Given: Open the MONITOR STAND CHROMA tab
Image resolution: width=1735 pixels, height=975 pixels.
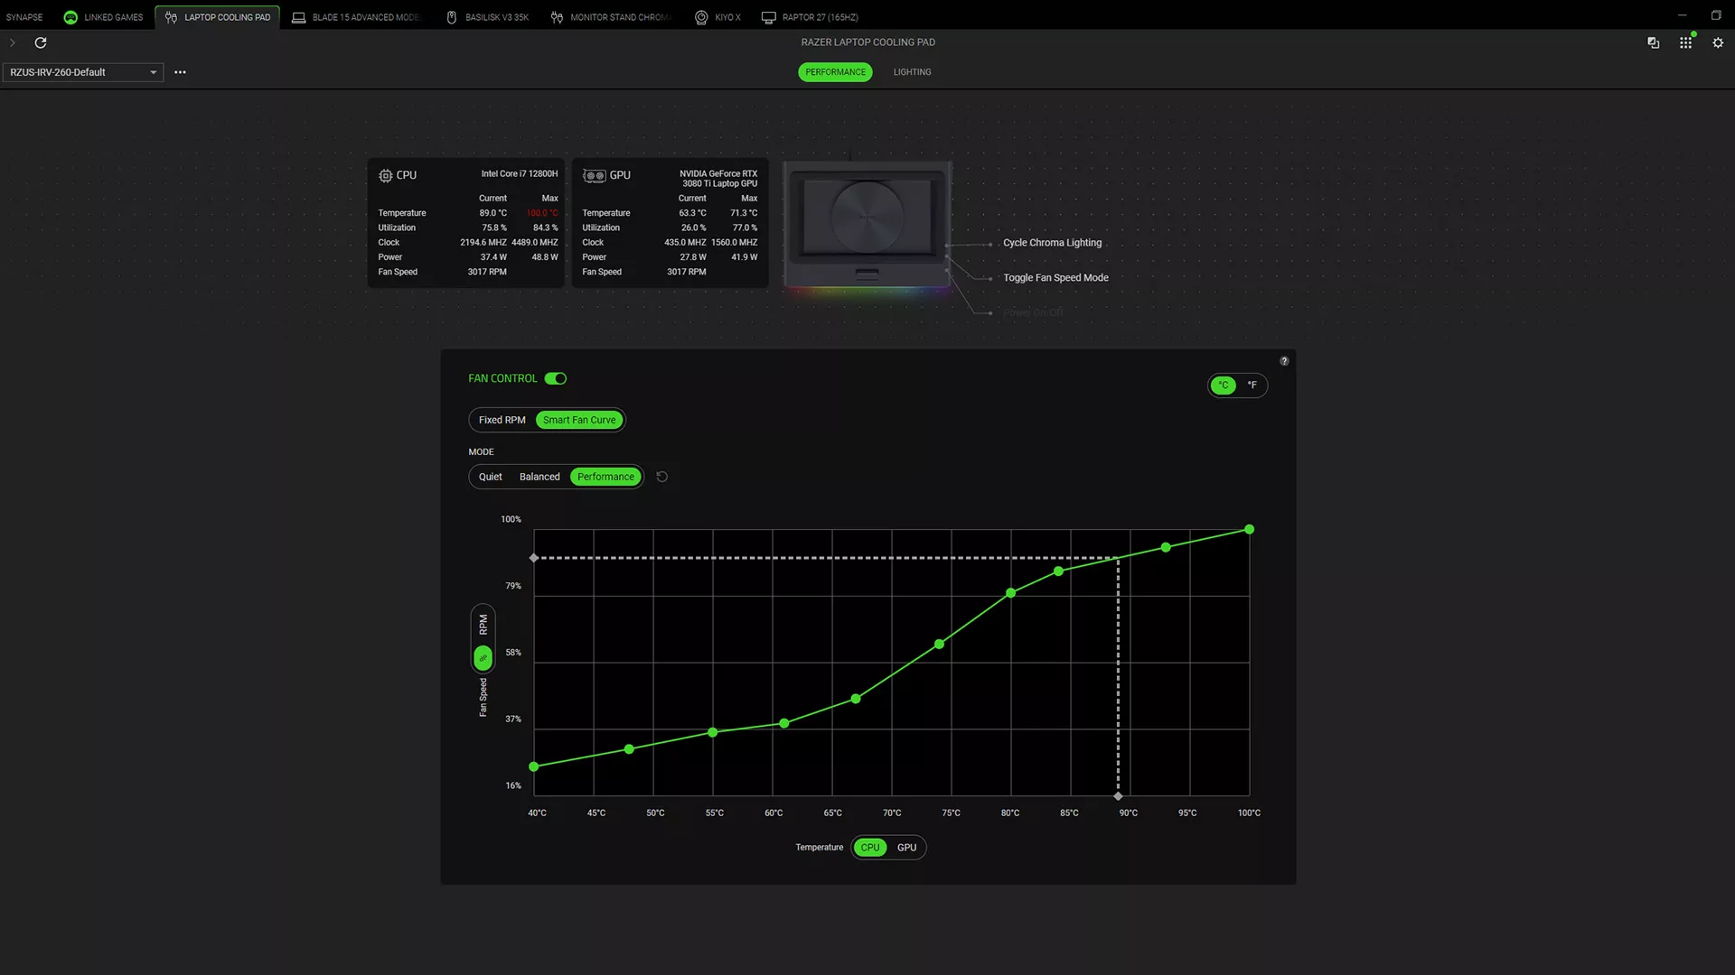Looking at the screenshot, I should point(611,17).
